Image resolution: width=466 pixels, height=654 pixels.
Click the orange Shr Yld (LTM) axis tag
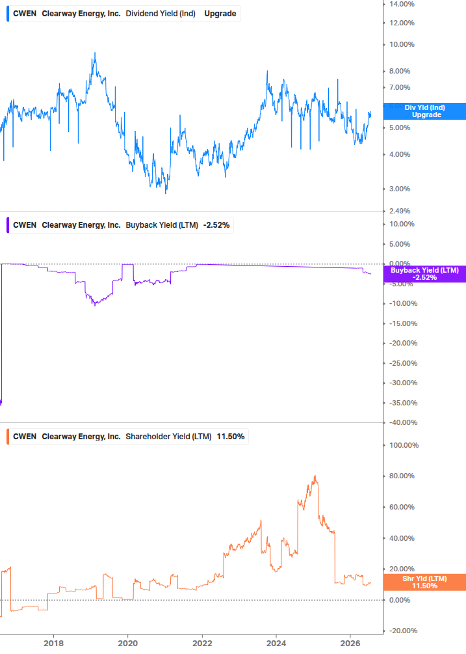click(425, 582)
